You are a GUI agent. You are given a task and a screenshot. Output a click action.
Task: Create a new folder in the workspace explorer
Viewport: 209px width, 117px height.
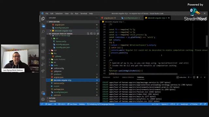(x=91, y=34)
